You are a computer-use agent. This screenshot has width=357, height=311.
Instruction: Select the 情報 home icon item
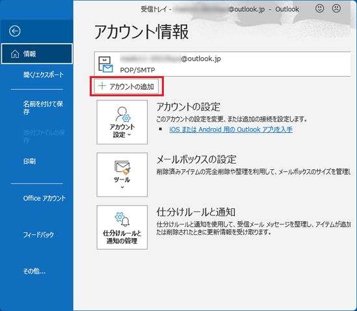click(x=37, y=54)
